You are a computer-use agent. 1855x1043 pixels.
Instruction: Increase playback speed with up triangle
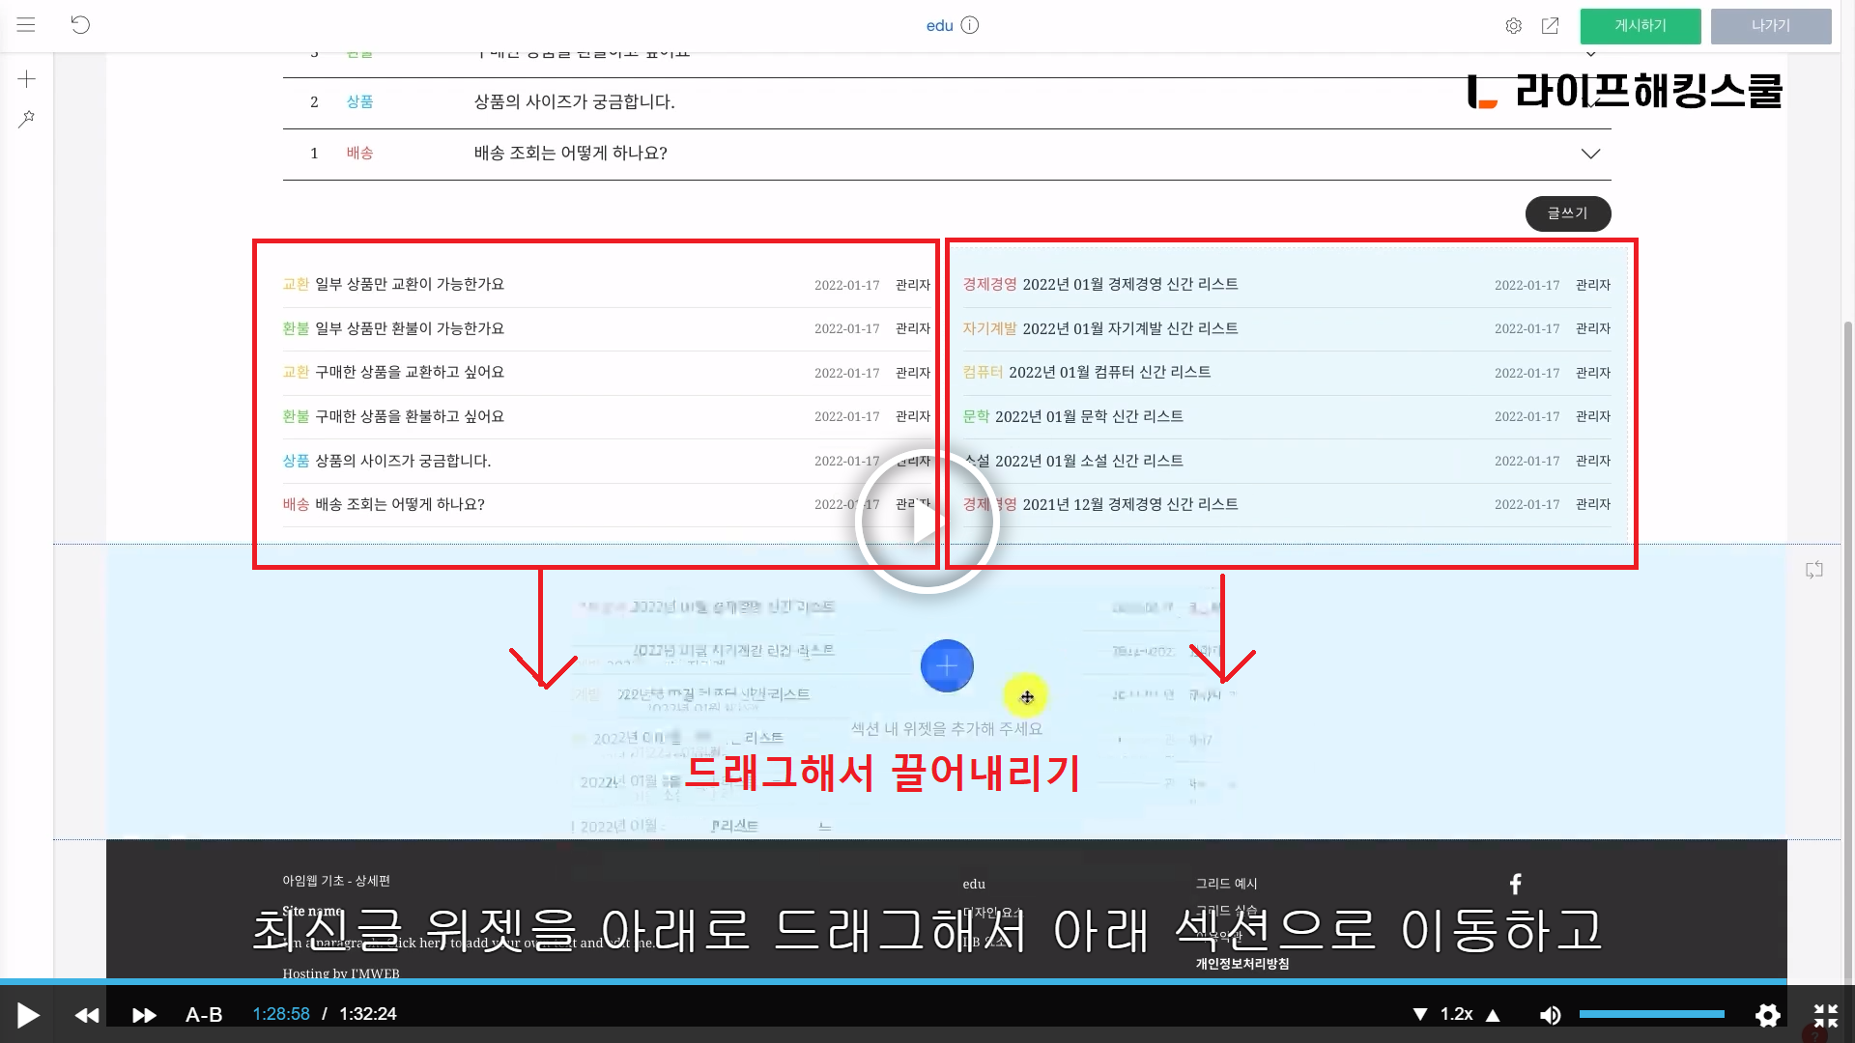[x=1493, y=1015]
